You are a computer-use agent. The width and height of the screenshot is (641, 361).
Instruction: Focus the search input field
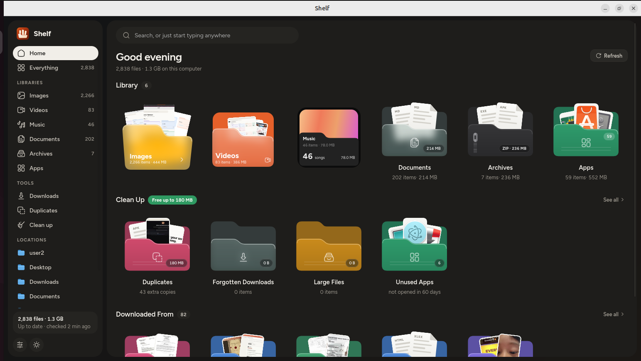pyautogui.click(x=207, y=35)
